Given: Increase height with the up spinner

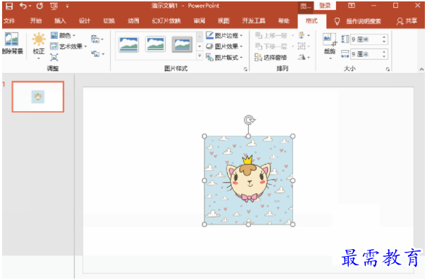Looking at the screenshot, I should point(384,37).
